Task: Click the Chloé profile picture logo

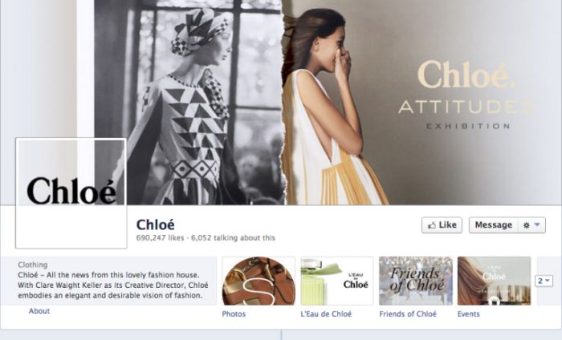Action: pyautogui.click(x=71, y=193)
